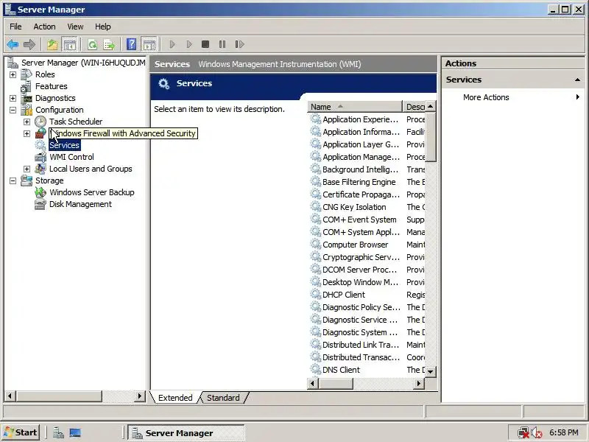The image size is (589, 442).
Task: Click the Task Scheduler clock icon
Action: (40, 122)
